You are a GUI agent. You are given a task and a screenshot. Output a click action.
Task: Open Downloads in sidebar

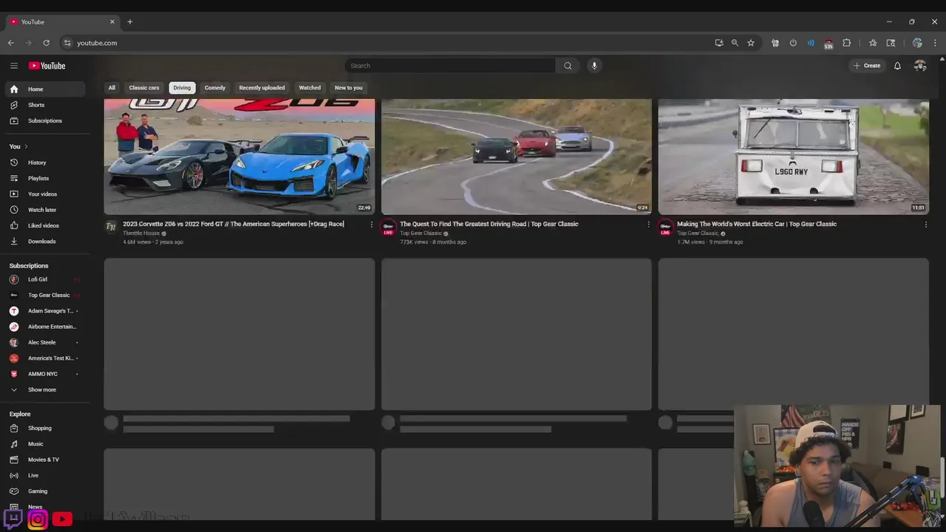pyautogui.click(x=45, y=242)
